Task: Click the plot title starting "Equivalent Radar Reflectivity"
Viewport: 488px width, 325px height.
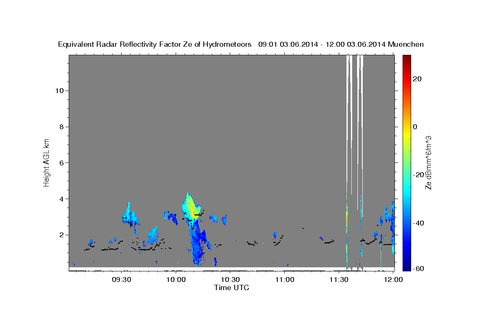Action: [241, 44]
